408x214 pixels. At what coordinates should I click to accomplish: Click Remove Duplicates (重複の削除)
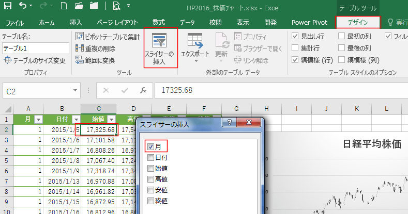pos(98,48)
